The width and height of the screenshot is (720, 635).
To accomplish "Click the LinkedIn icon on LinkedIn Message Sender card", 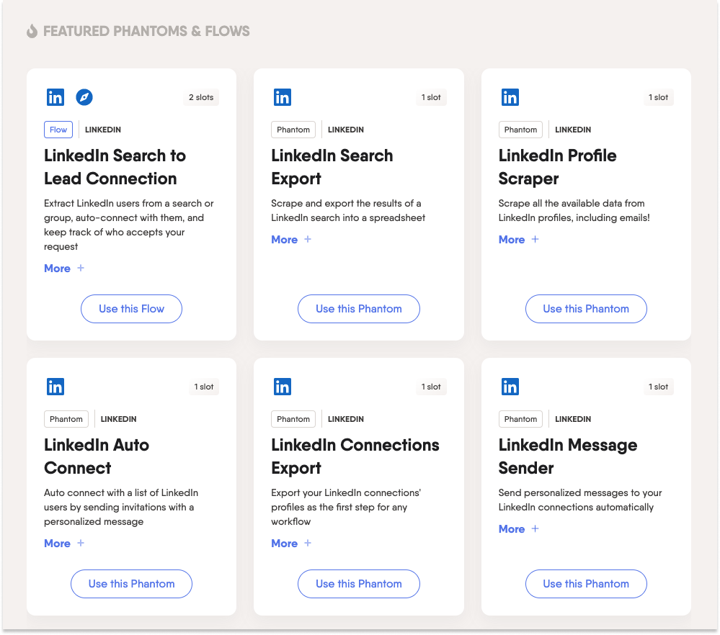I will [x=510, y=386].
